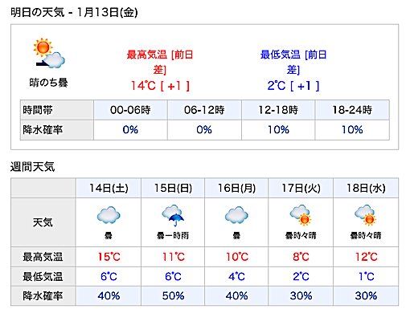Click the 18-24時 precipitation value 10%
The width and height of the screenshot is (410, 313).
tap(352, 130)
